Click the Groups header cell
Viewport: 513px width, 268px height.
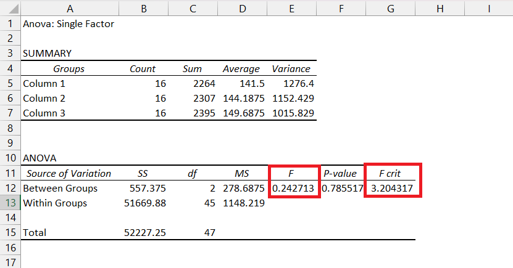[69, 68]
